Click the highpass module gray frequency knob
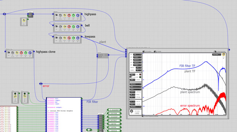 pos(60,15)
